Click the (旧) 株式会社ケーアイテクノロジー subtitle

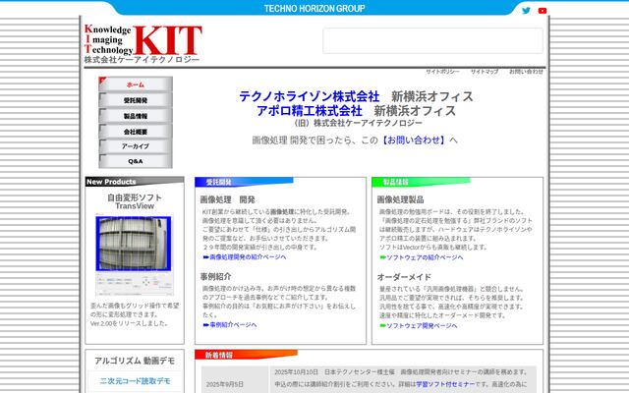[x=357, y=123]
